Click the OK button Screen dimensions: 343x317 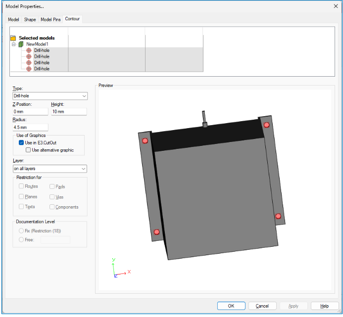click(x=231, y=306)
